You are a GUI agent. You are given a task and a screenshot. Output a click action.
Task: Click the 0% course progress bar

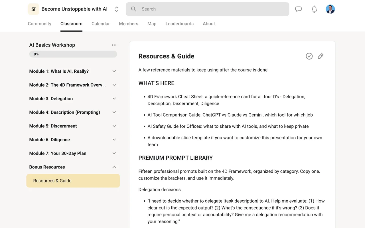click(73, 54)
